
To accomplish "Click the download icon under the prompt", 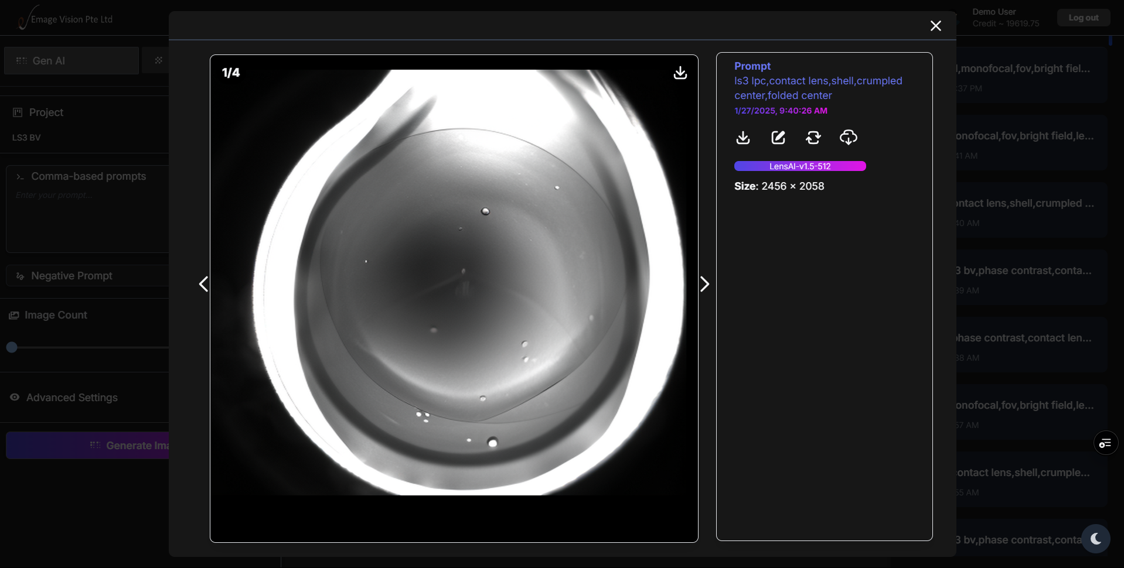I will tap(742, 138).
